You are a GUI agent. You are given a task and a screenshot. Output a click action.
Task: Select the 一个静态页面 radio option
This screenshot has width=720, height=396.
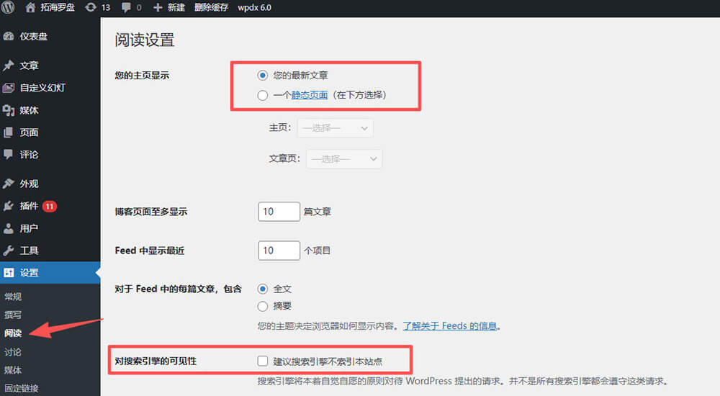(x=263, y=95)
